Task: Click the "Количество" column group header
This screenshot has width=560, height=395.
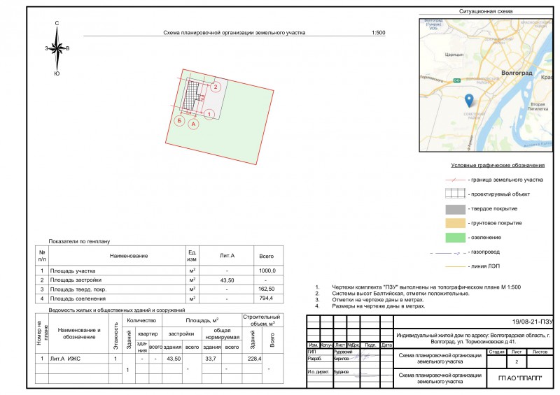Action: (142, 320)
